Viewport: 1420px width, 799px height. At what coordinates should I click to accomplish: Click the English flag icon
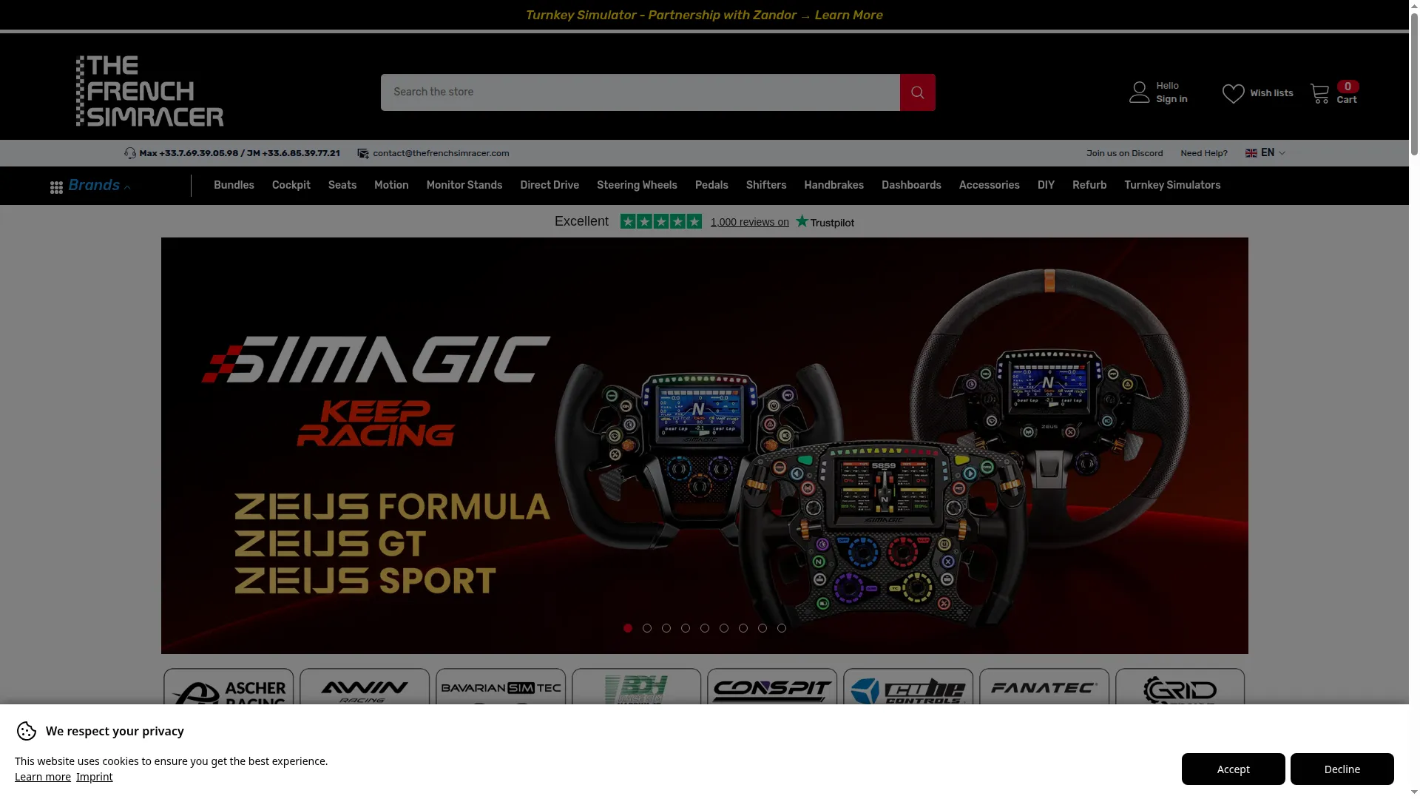tap(1251, 153)
